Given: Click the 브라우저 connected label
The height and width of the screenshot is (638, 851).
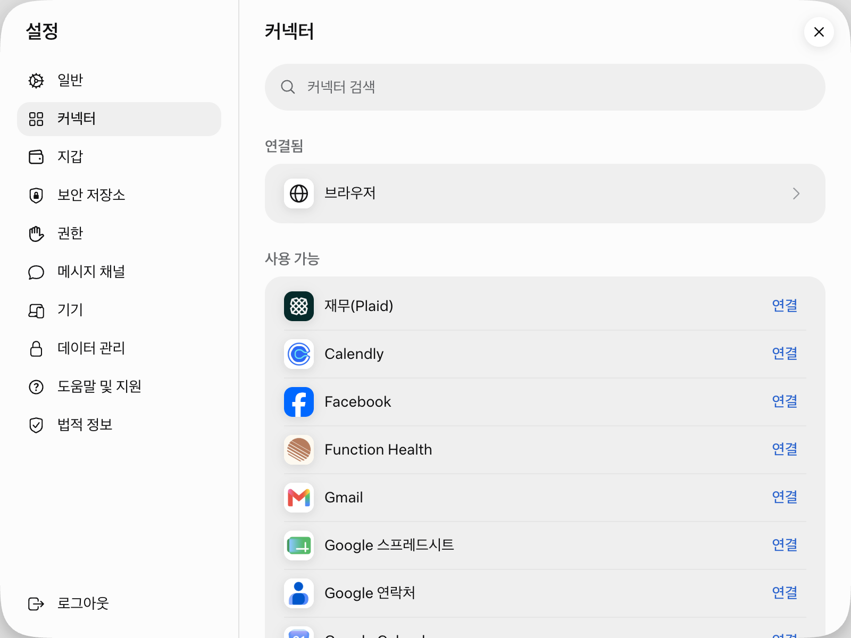Looking at the screenshot, I should click(350, 193).
